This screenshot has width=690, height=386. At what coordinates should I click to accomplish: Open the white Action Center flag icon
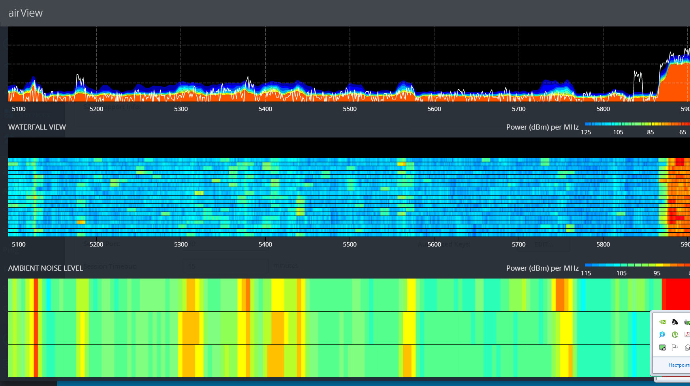coord(675,347)
